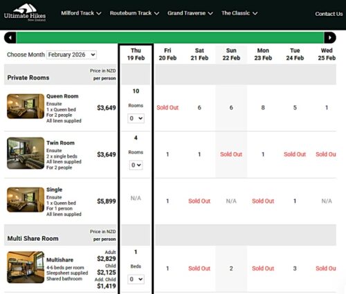This screenshot has height=294, width=346.
Task: Open the Grand Traverse menu
Action: pos(190,13)
